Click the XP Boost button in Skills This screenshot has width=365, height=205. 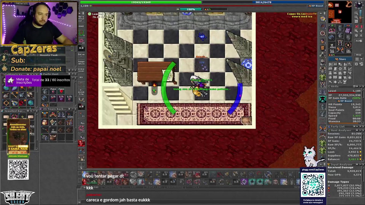tap(345, 101)
